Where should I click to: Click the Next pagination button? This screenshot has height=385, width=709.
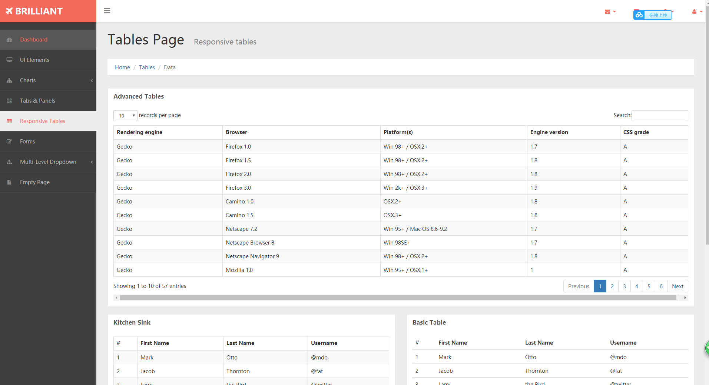[677, 286]
